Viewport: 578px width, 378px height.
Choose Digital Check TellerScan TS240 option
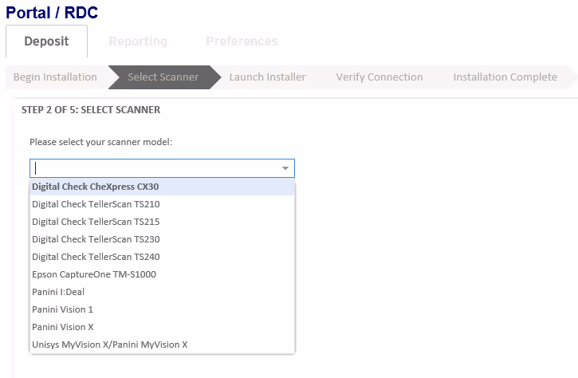click(x=162, y=257)
